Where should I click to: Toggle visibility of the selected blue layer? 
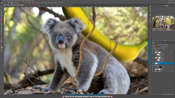pos(153,63)
